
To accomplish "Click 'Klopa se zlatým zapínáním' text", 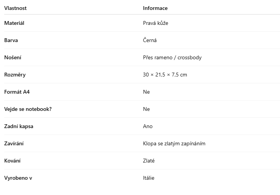I will click(x=174, y=143).
